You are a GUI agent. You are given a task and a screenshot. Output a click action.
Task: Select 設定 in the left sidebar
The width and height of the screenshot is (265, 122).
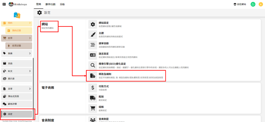[x=17, y=114]
